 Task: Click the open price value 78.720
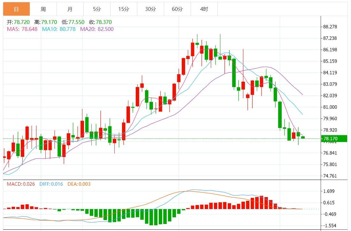[22, 22]
